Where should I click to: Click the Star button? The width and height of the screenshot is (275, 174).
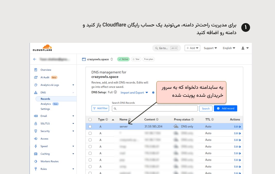(136, 59)
